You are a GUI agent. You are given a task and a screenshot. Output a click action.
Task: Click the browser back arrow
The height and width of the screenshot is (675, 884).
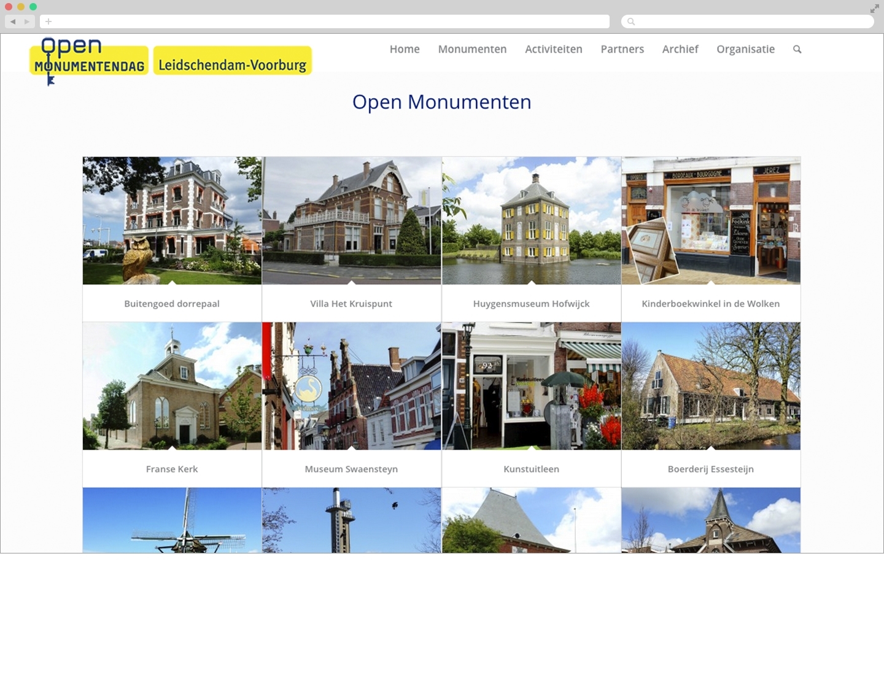click(x=12, y=21)
